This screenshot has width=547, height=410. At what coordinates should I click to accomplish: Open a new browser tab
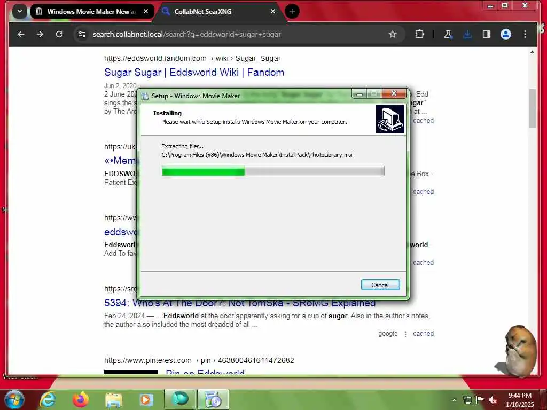click(x=292, y=12)
